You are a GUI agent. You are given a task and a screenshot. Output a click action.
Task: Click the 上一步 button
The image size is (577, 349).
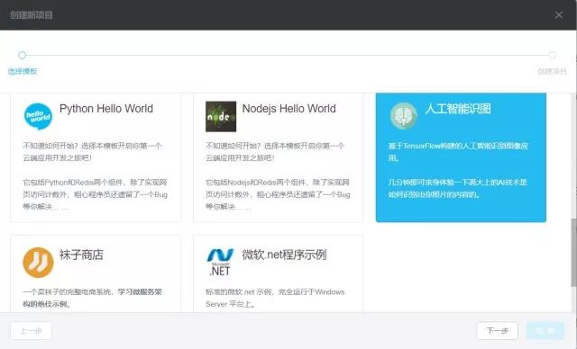31,331
